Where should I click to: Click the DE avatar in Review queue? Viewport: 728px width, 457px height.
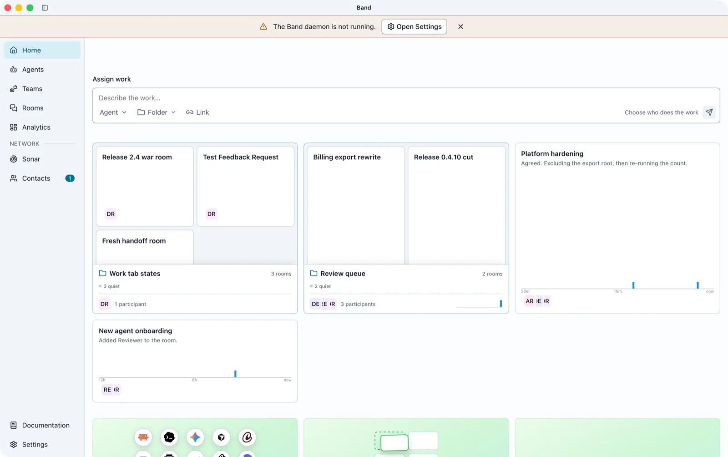click(x=315, y=304)
